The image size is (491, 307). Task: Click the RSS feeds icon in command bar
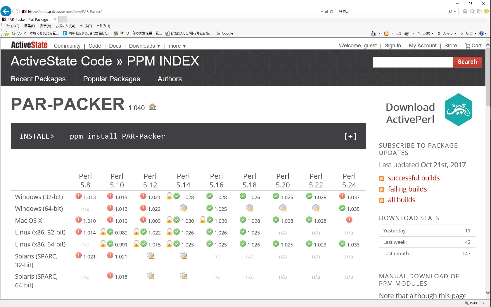point(386,33)
